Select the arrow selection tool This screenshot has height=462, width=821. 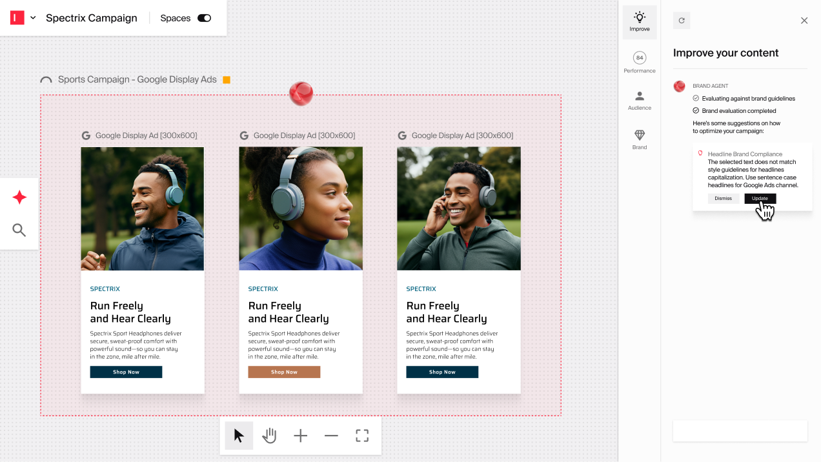(x=238, y=436)
